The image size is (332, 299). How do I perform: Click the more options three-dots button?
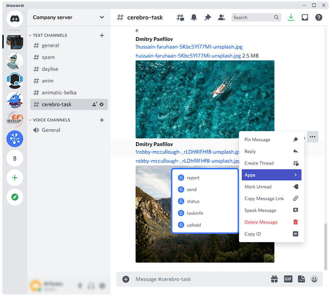(312, 137)
